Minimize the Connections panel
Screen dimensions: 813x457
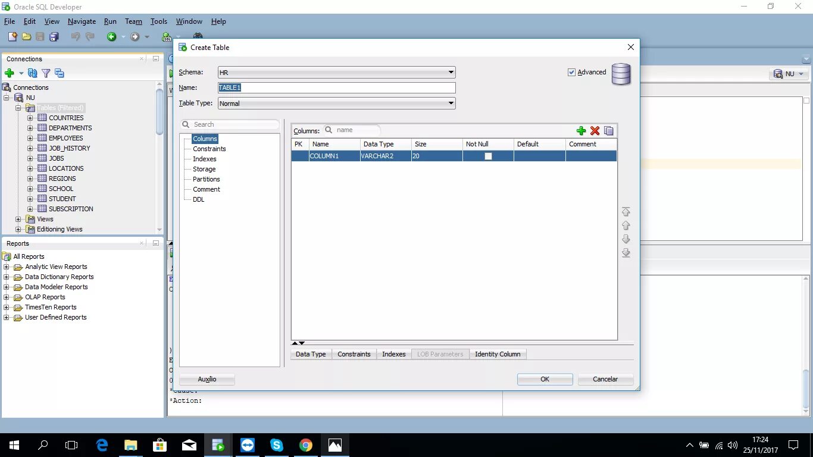click(155, 59)
